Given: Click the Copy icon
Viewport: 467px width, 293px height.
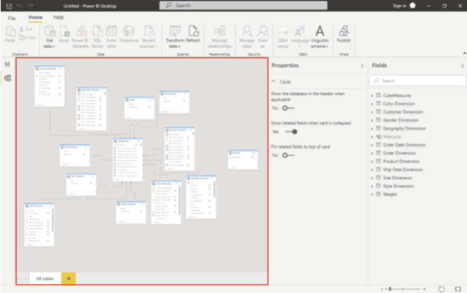Looking at the screenshot, I should click(22, 37).
